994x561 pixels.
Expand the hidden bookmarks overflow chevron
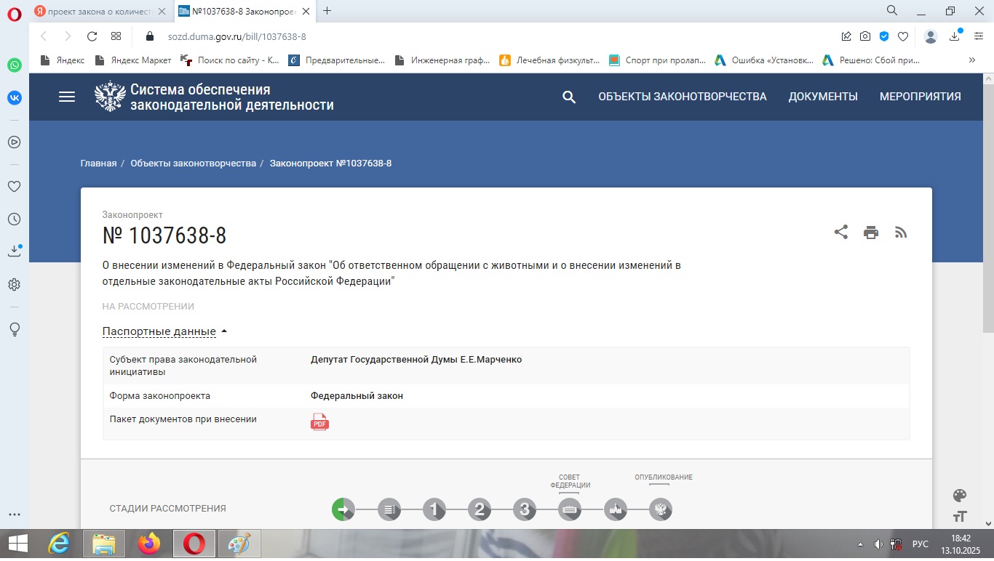coord(971,60)
